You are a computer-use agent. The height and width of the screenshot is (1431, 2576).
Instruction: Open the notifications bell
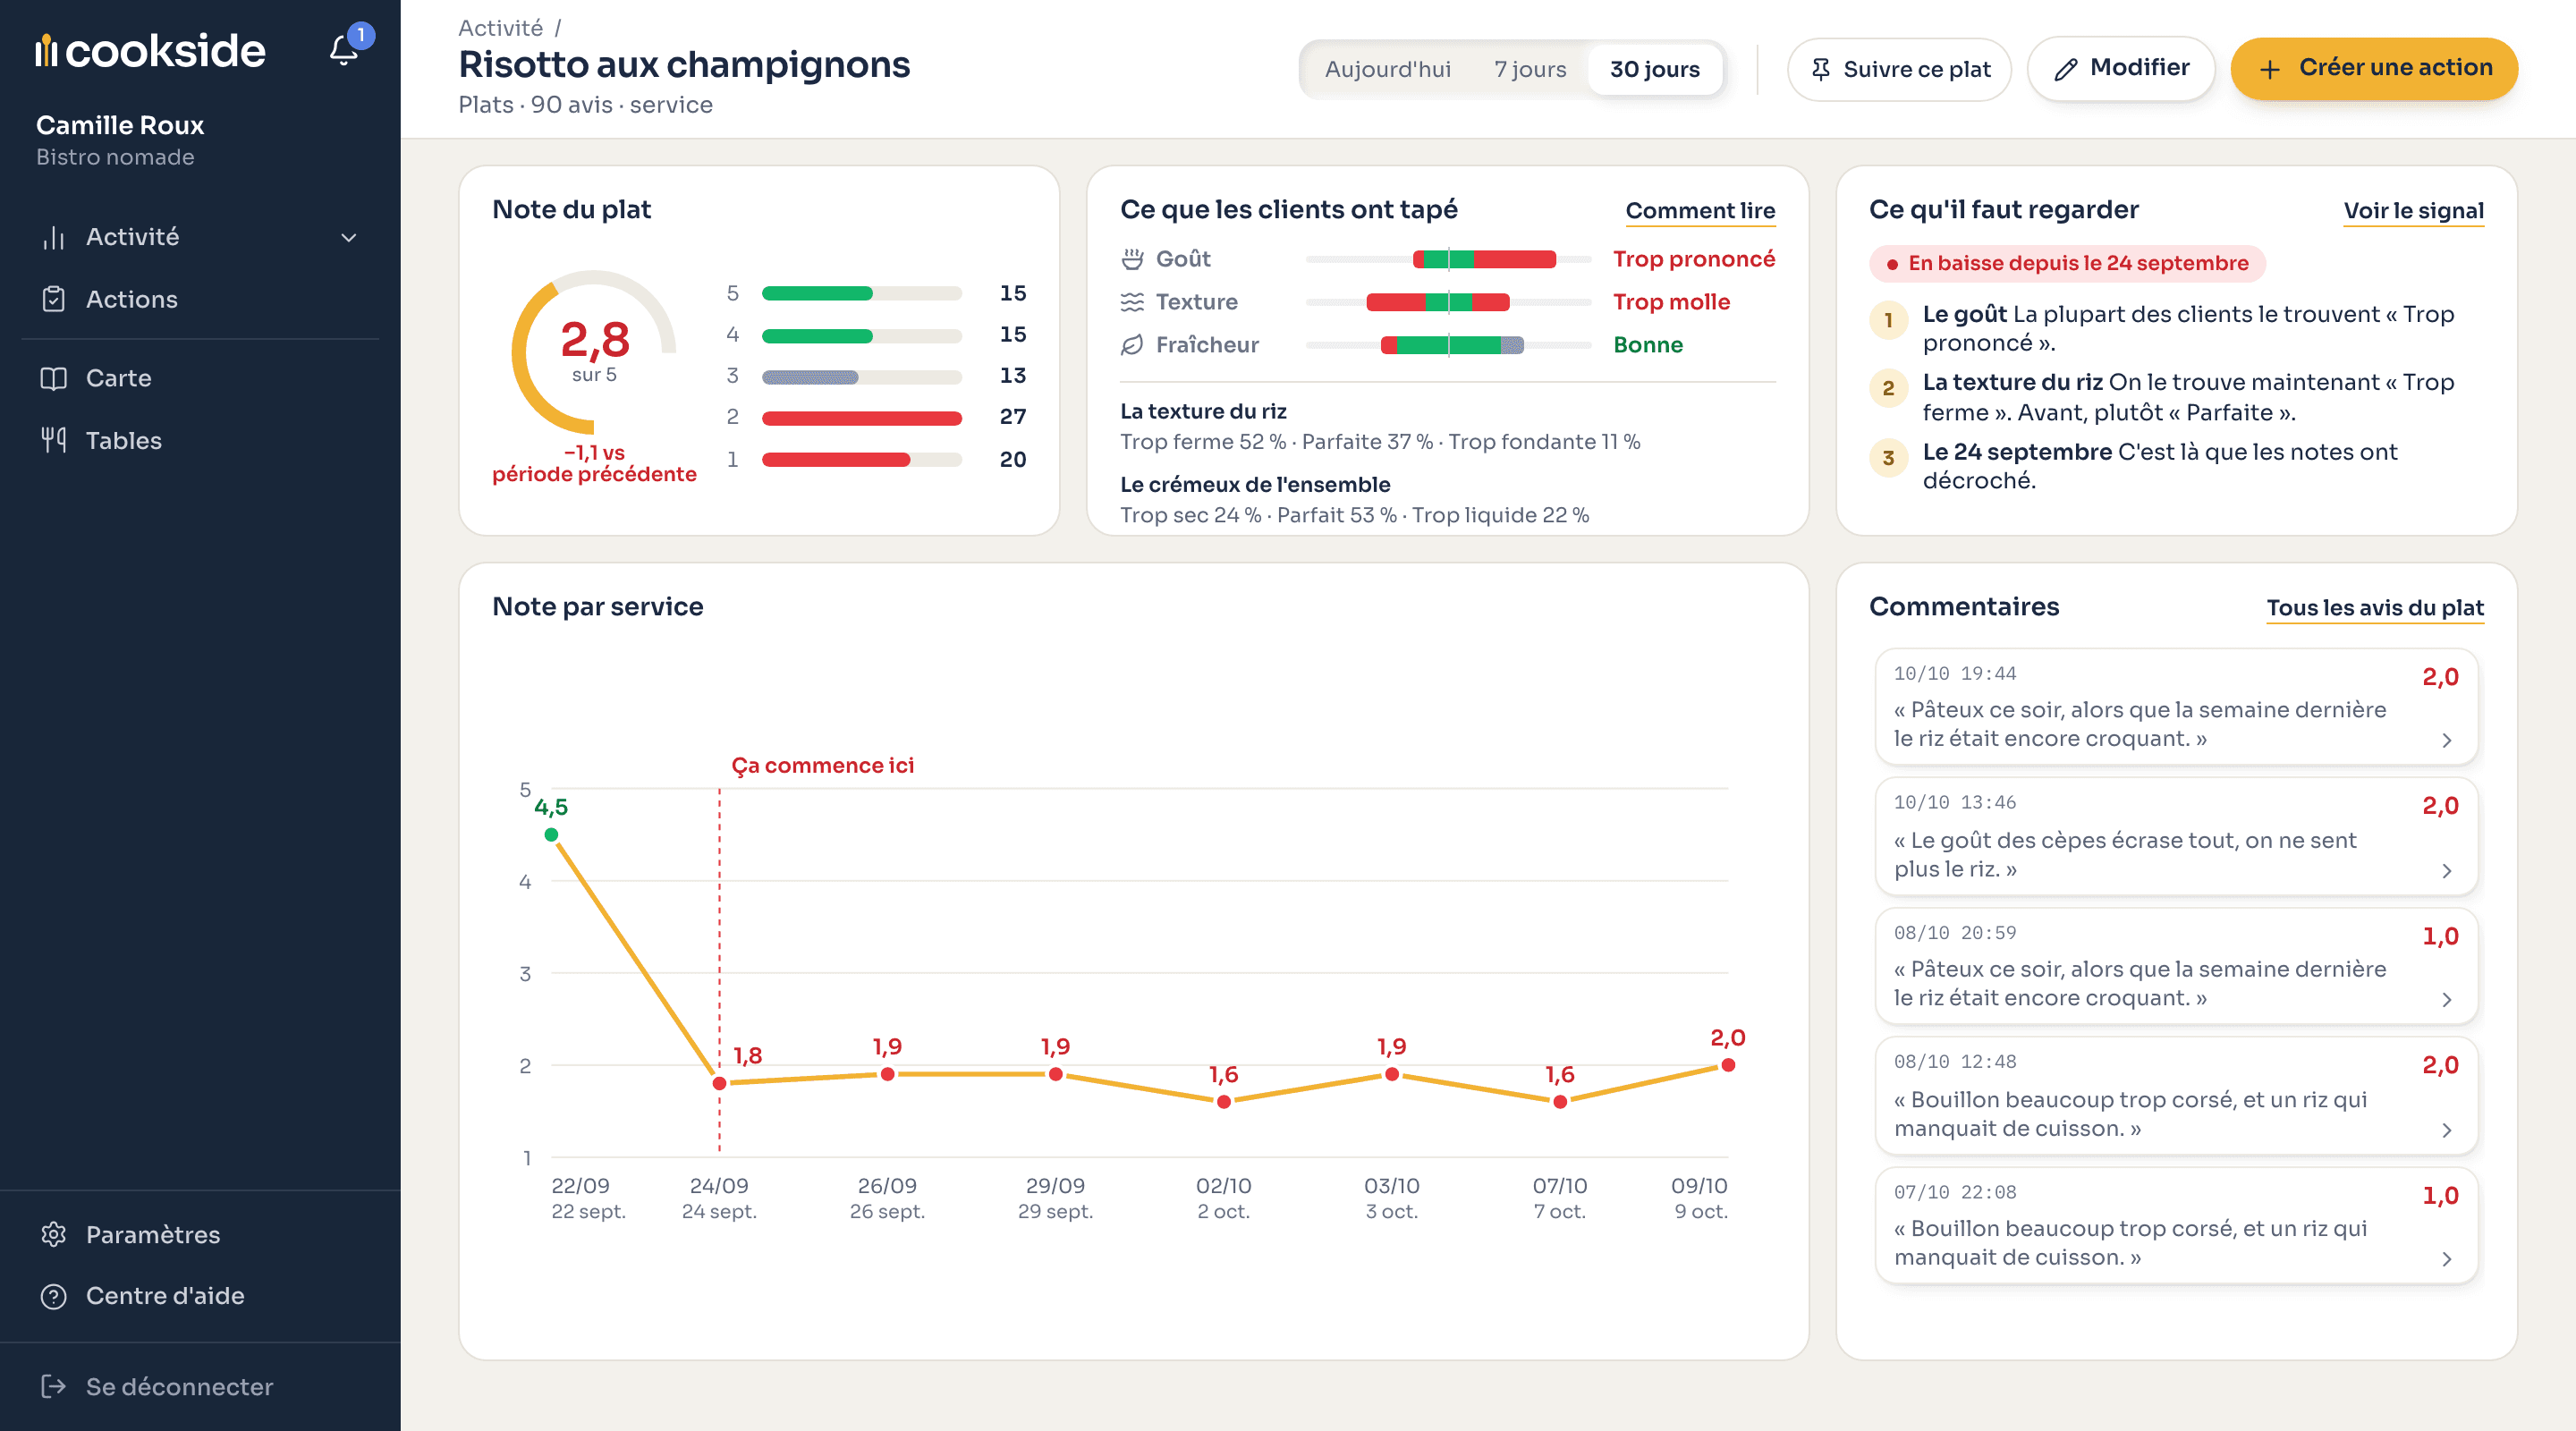click(344, 49)
